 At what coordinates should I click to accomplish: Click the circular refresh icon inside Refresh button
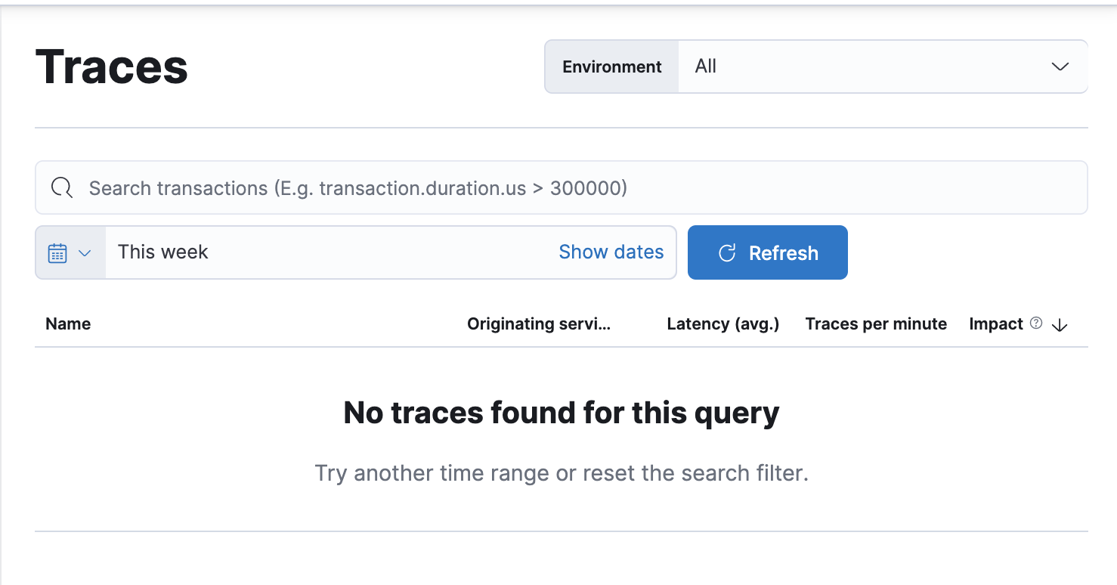point(727,252)
